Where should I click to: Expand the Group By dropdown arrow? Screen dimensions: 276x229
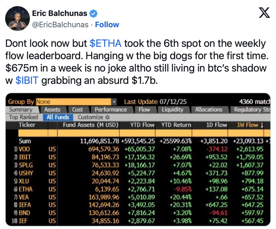point(114,102)
